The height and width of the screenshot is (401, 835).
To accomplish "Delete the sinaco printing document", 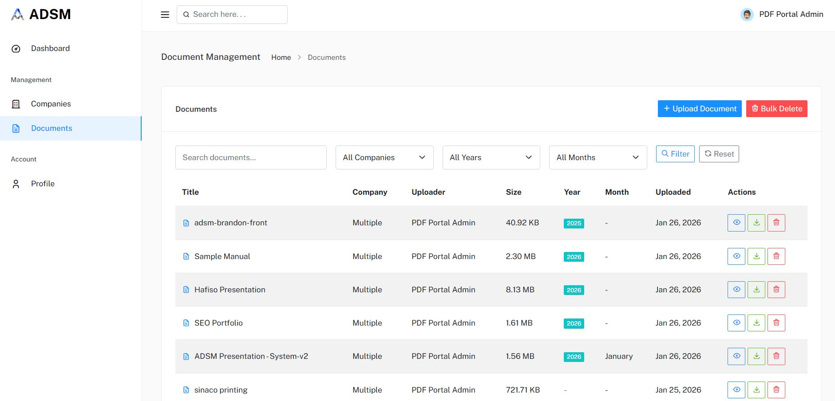I will pos(776,390).
